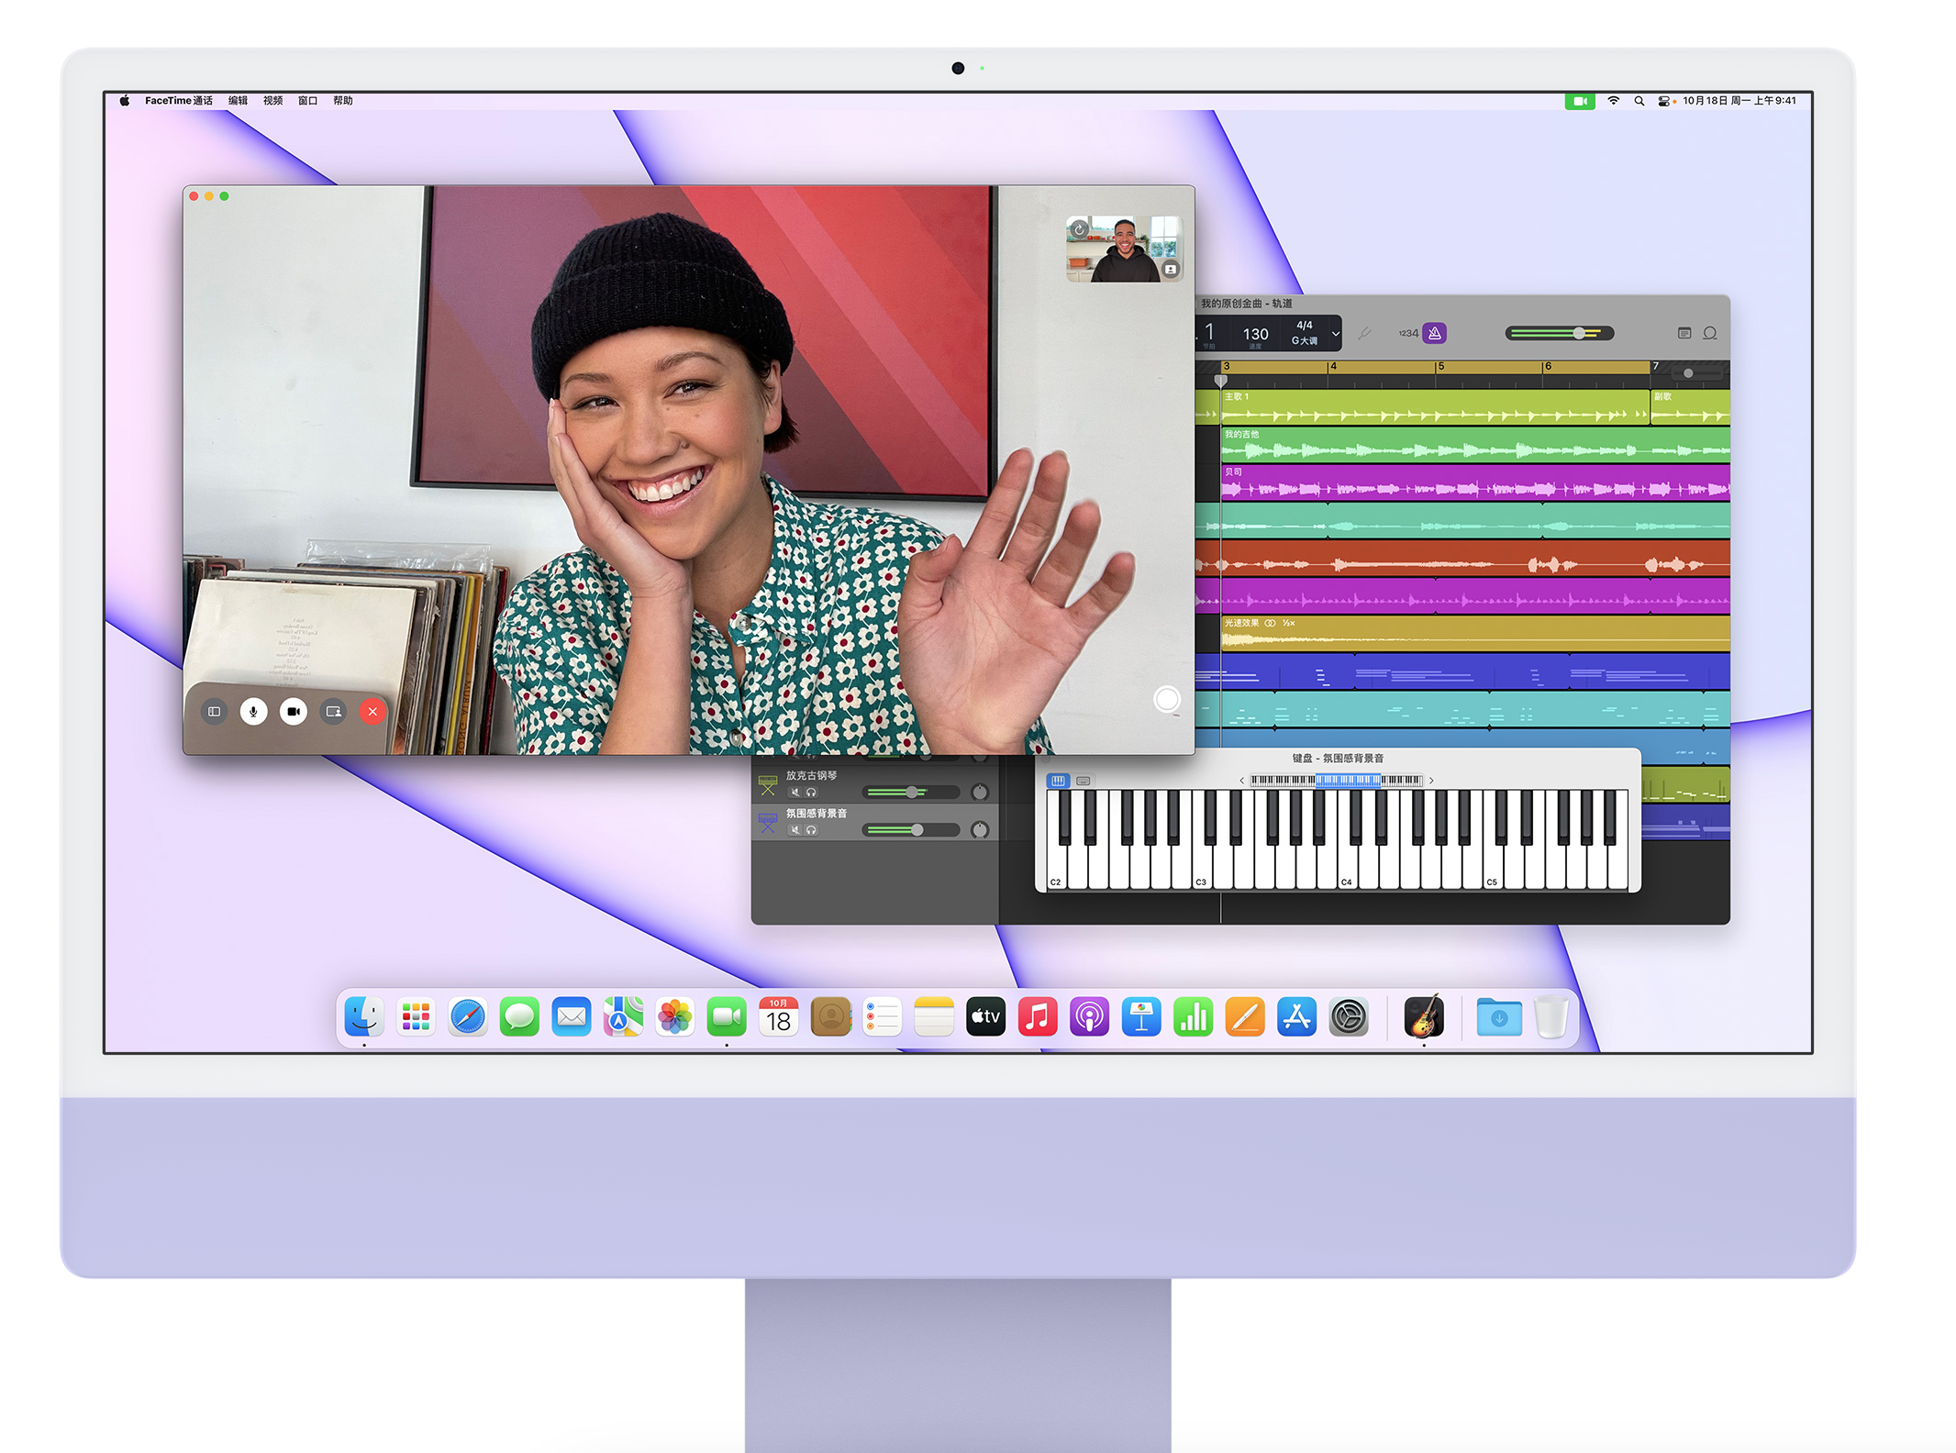Shift keyboard range right with arrow
The height and width of the screenshot is (1453, 1956).
pyautogui.click(x=1431, y=781)
